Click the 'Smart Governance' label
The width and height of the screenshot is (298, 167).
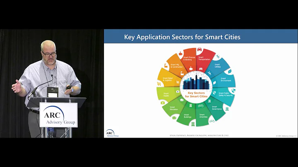pos(217,108)
